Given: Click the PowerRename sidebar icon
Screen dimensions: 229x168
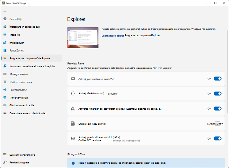Looking at the screenshot, I should coord(5,90).
